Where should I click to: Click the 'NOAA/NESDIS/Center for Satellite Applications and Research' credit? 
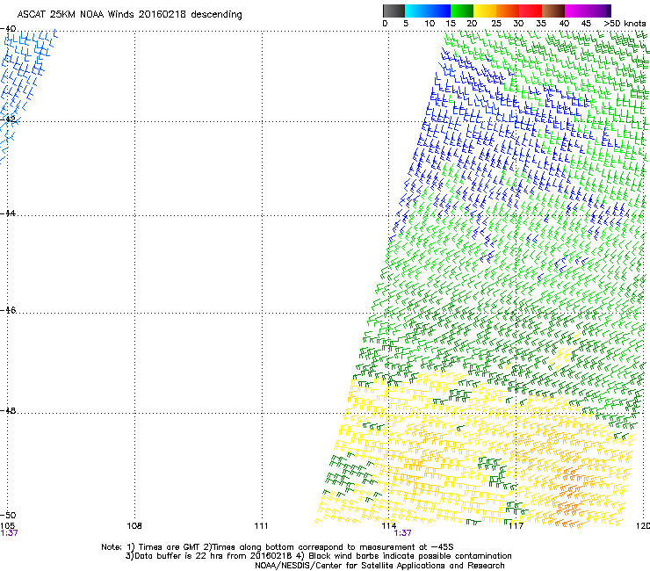(x=379, y=565)
